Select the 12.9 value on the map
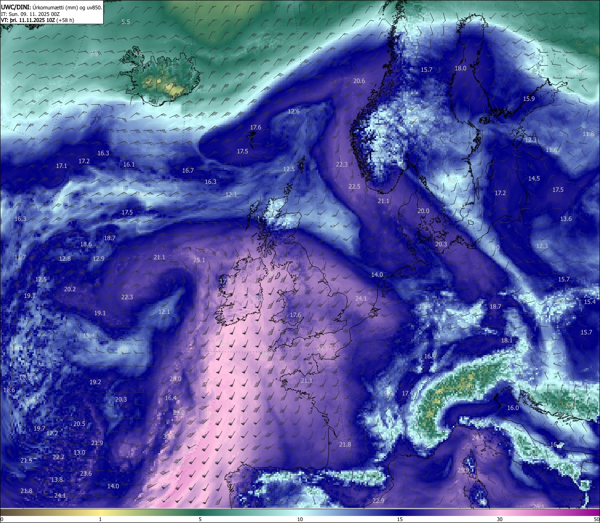Screen dimensions: 600x523 [x=98, y=259]
